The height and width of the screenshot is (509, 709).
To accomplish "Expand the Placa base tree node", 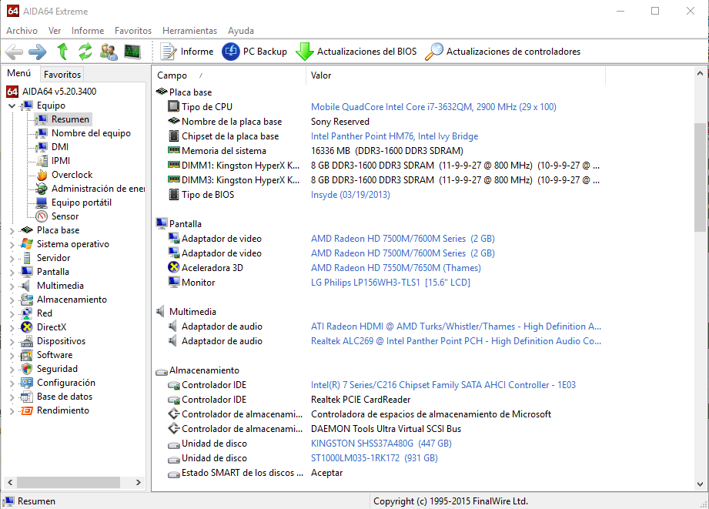I will click(x=12, y=230).
